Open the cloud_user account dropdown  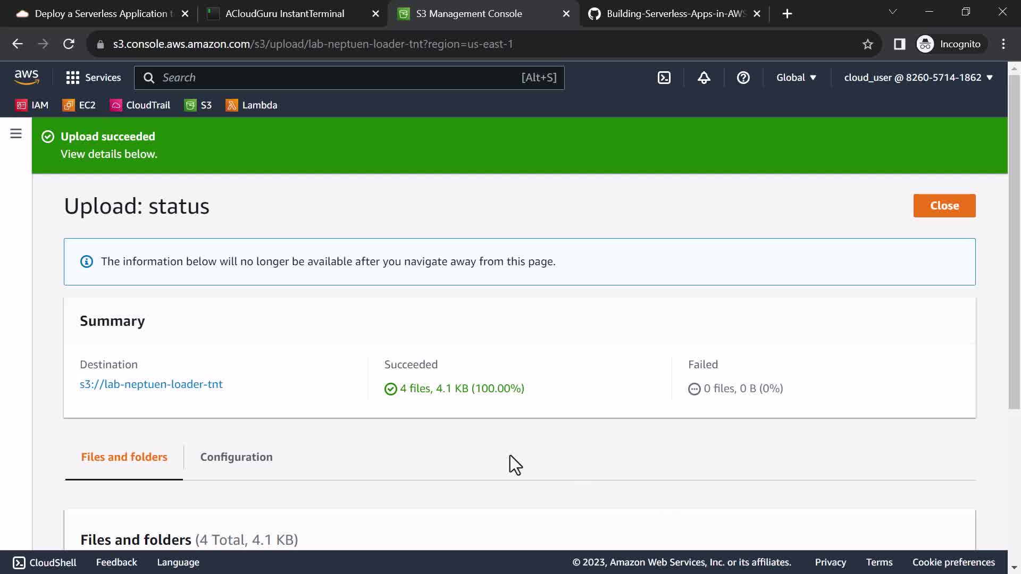pos(918,78)
